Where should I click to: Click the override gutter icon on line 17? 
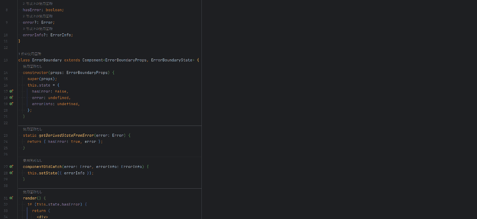pos(12,91)
